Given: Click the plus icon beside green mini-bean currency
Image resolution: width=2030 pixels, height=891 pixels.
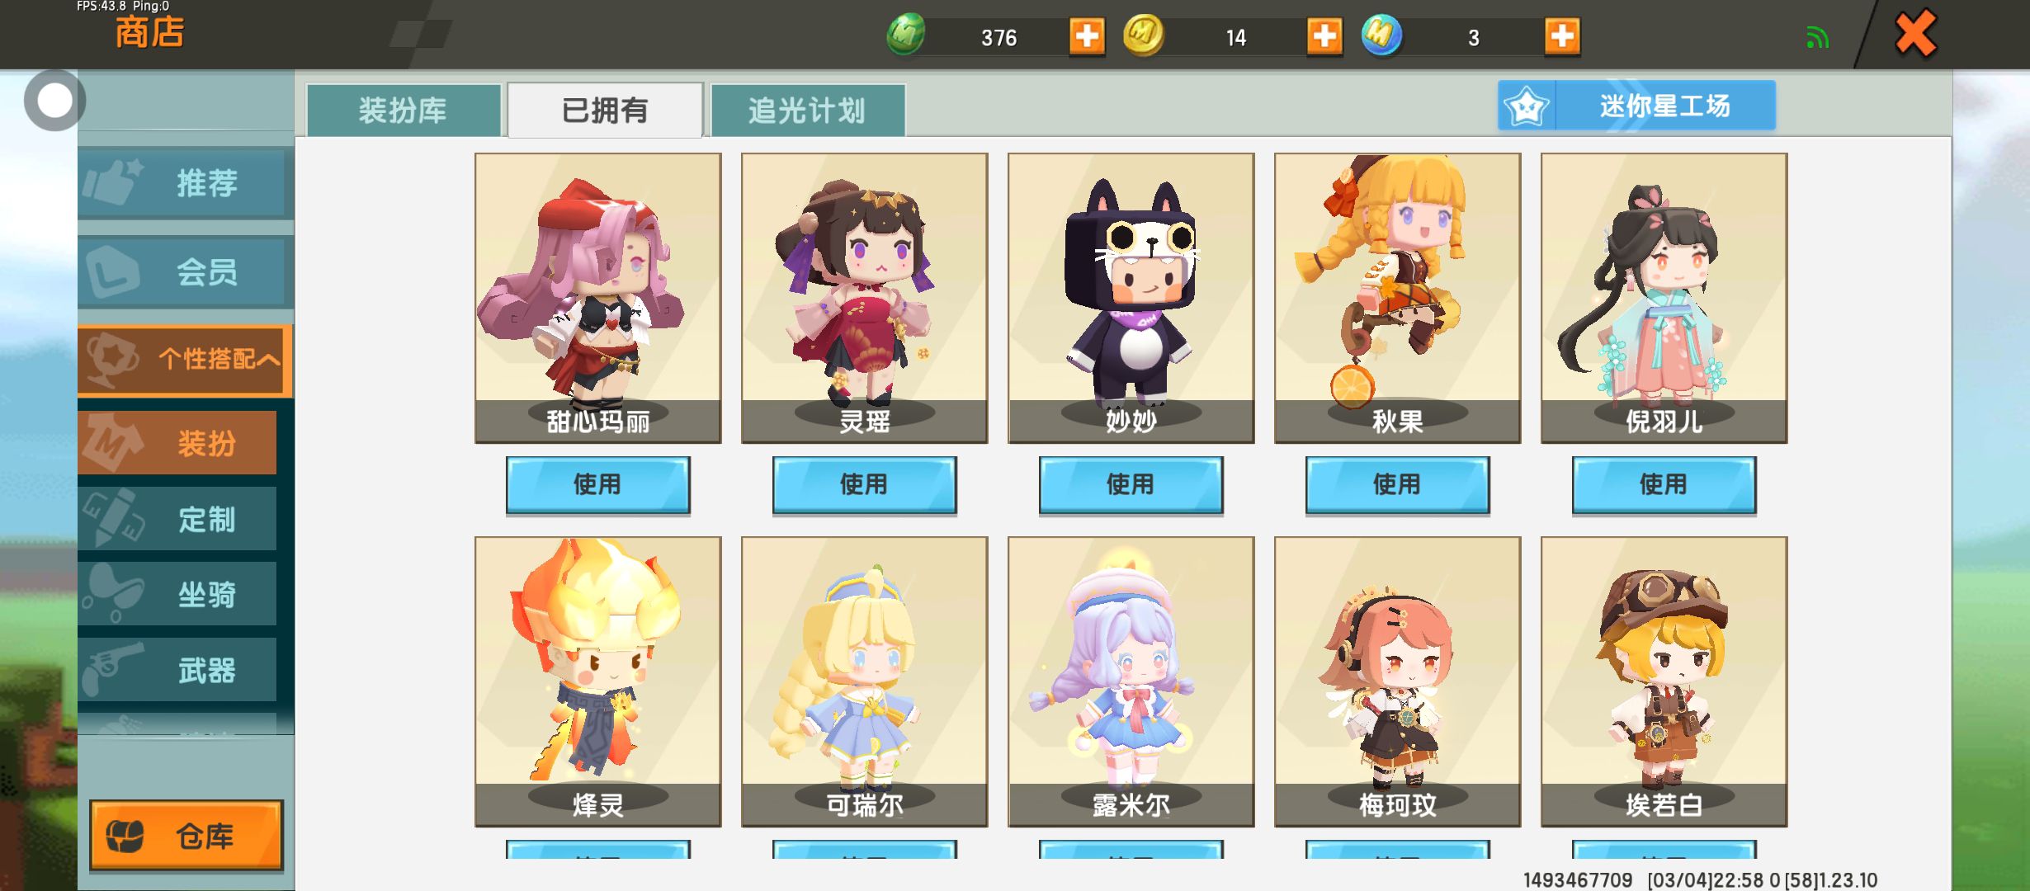Looking at the screenshot, I should pos(1087,36).
